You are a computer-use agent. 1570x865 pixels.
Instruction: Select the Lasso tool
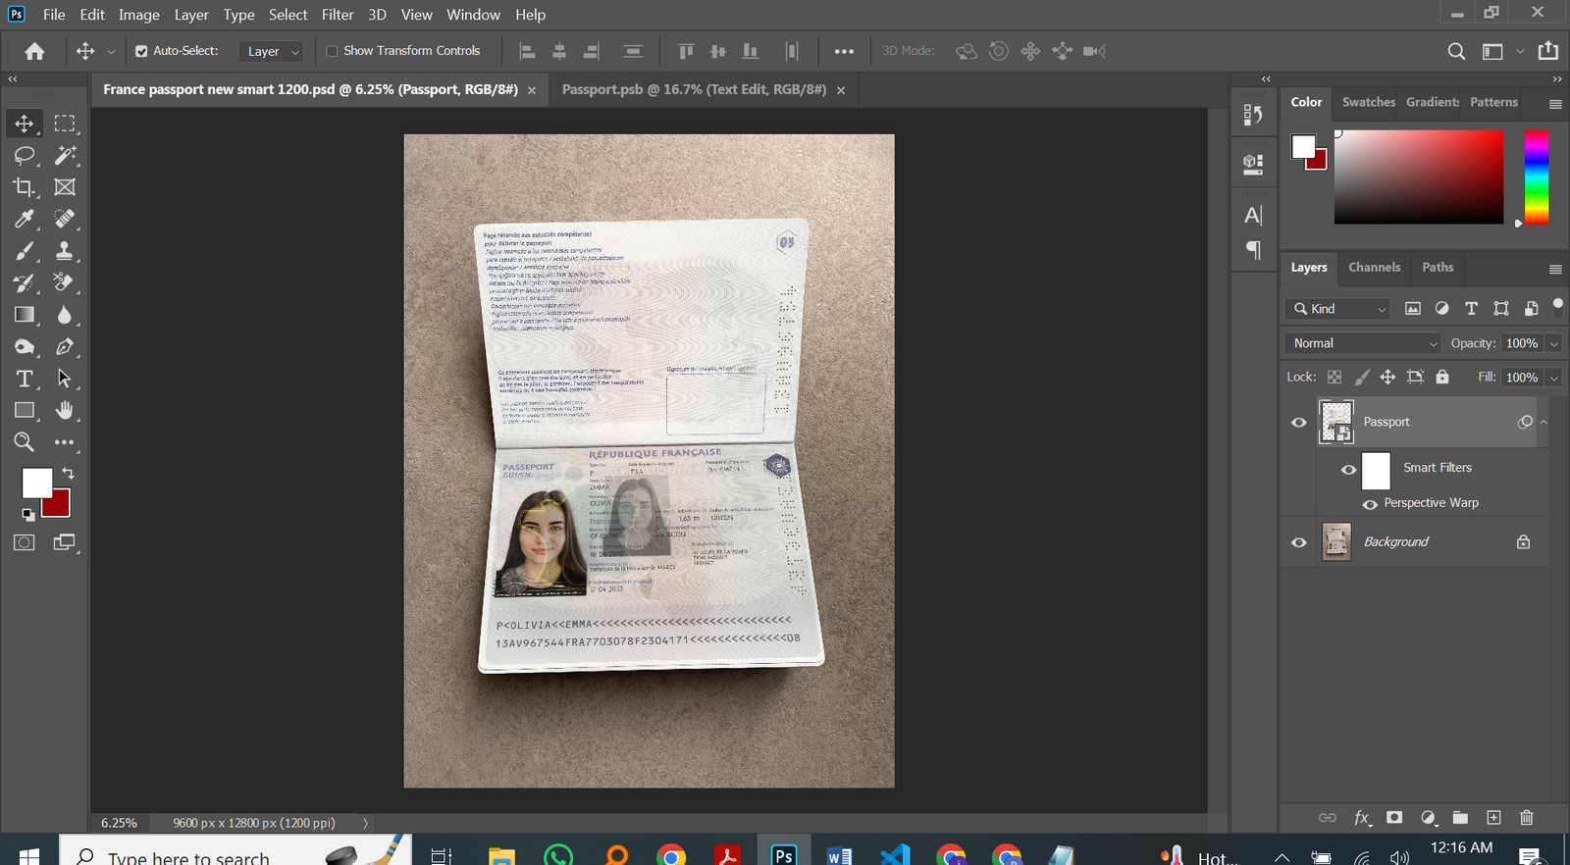(25, 156)
